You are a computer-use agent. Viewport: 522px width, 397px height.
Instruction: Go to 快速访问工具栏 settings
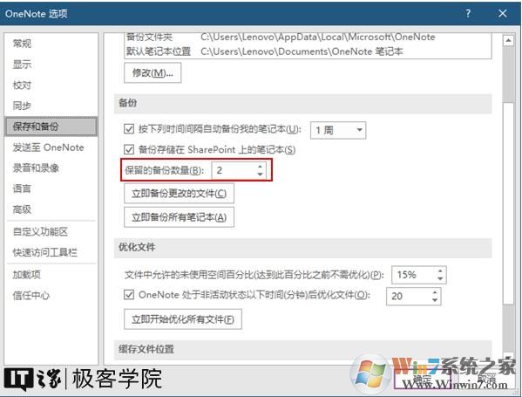pos(44,252)
